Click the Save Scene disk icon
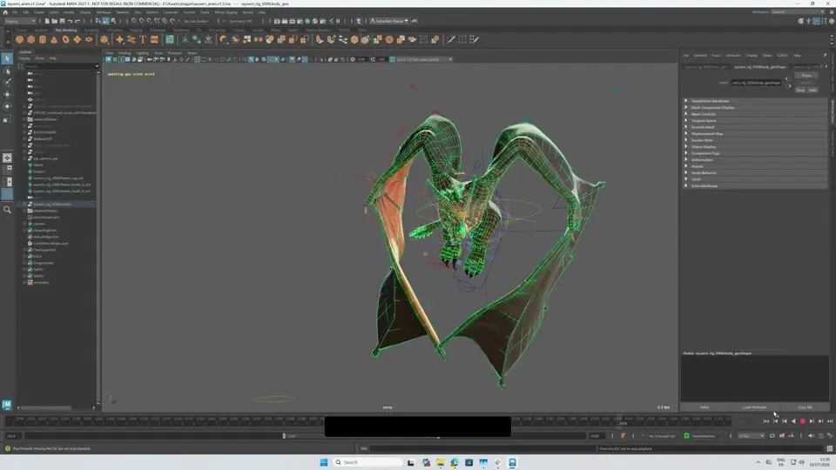This screenshot has width=836, height=470. coord(62,21)
